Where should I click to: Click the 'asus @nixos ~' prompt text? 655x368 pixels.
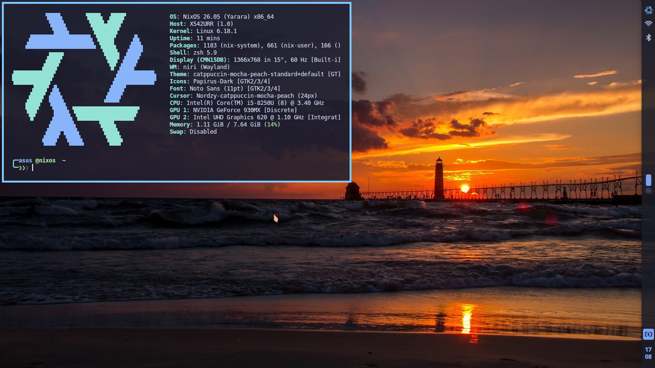click(x=42, y=161)
